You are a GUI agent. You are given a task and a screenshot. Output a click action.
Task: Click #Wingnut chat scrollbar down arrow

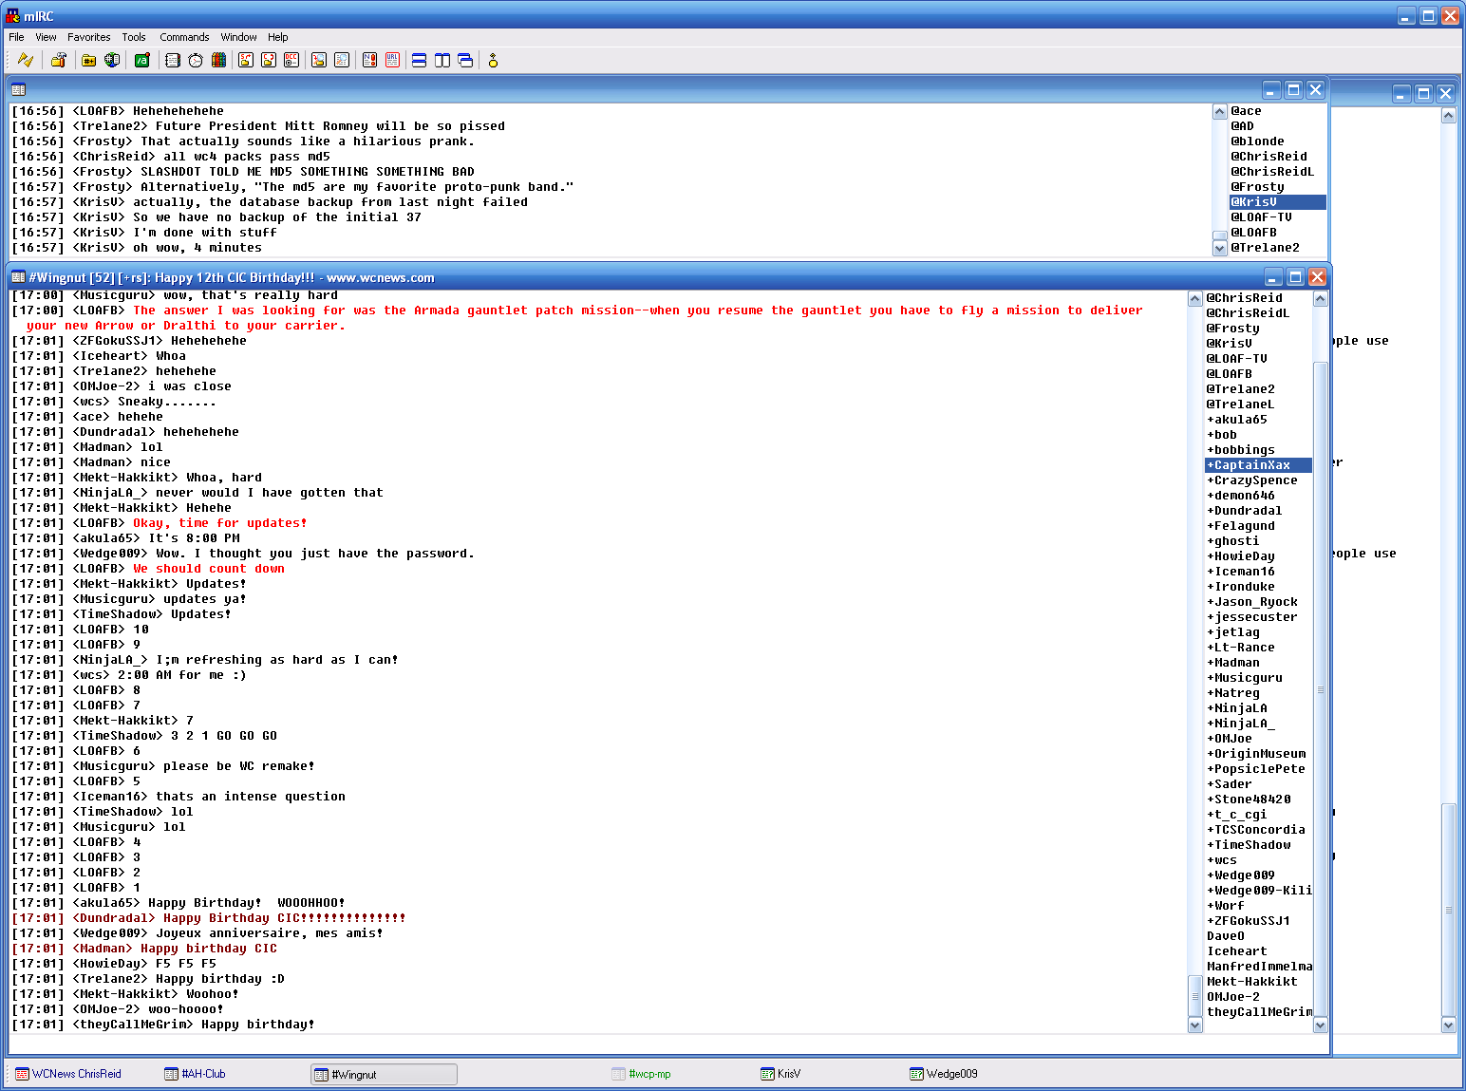[1195, 1025]
